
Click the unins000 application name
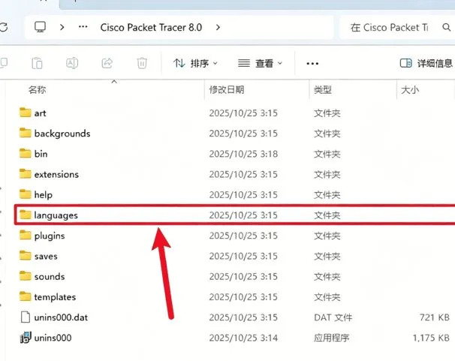tap(53, 338)
